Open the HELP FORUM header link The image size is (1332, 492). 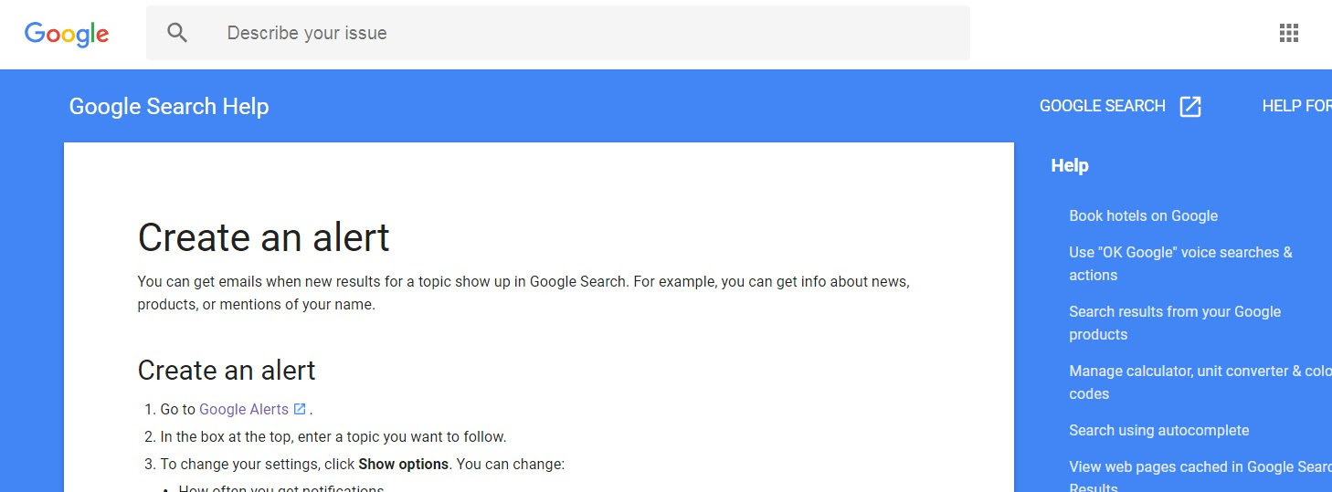tap(1295, 106)
